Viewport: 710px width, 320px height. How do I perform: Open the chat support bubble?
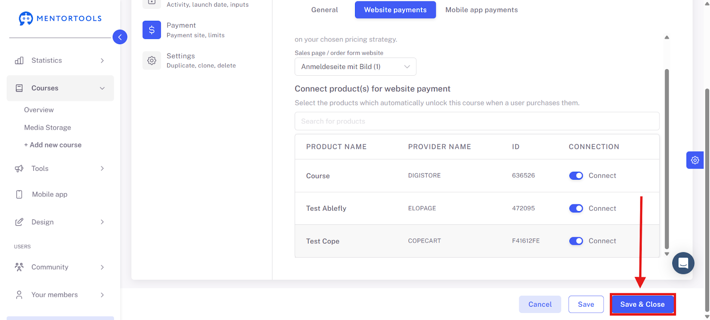click(x=683, y=263)
